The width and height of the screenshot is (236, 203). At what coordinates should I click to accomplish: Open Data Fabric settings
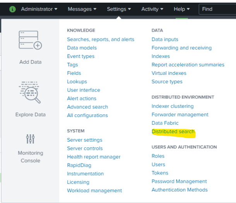click(x=165, y=123)
